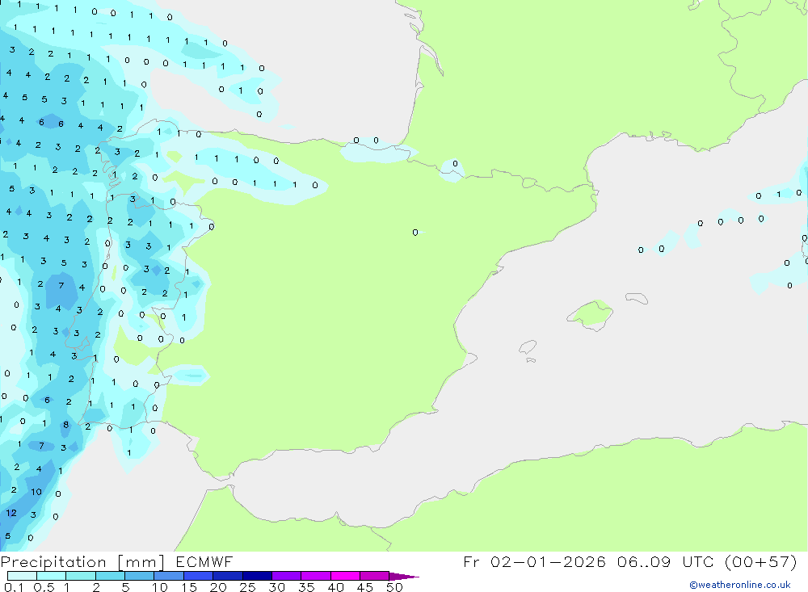808x592 pixels.
Task: Pick the 10–15 mm blue legend swatch
Action: coord(169,576)
